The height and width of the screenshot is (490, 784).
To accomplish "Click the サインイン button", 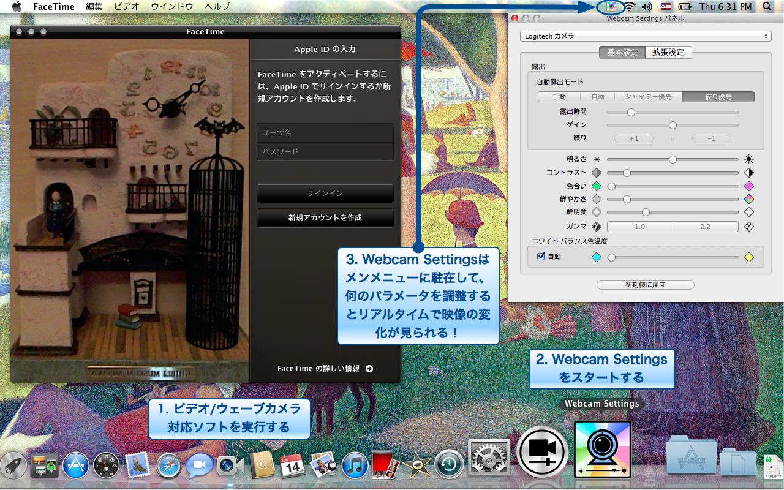I will coord(325,194).
